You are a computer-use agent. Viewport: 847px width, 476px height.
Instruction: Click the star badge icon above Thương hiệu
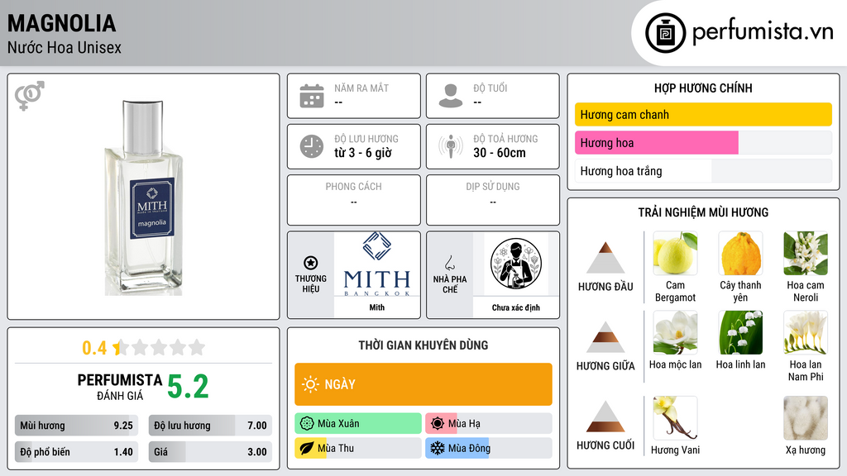[311, 263]
